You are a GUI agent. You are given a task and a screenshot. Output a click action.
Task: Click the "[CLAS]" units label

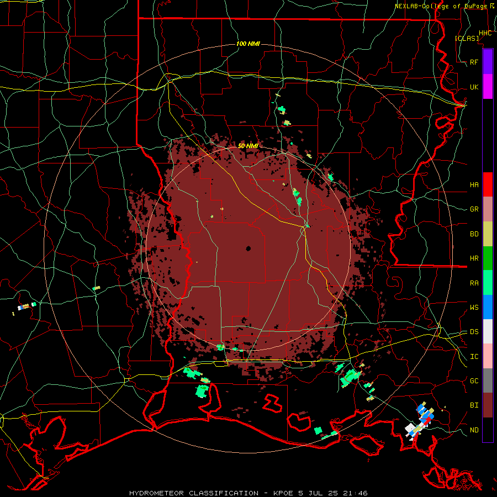467,38
